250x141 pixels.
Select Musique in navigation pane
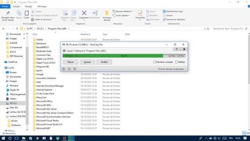[14, 85]
